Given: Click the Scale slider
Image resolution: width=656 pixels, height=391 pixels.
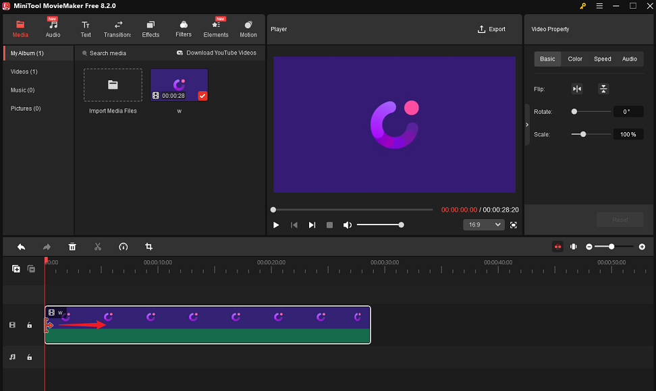Looking at the screenshot, I should 591,134.
